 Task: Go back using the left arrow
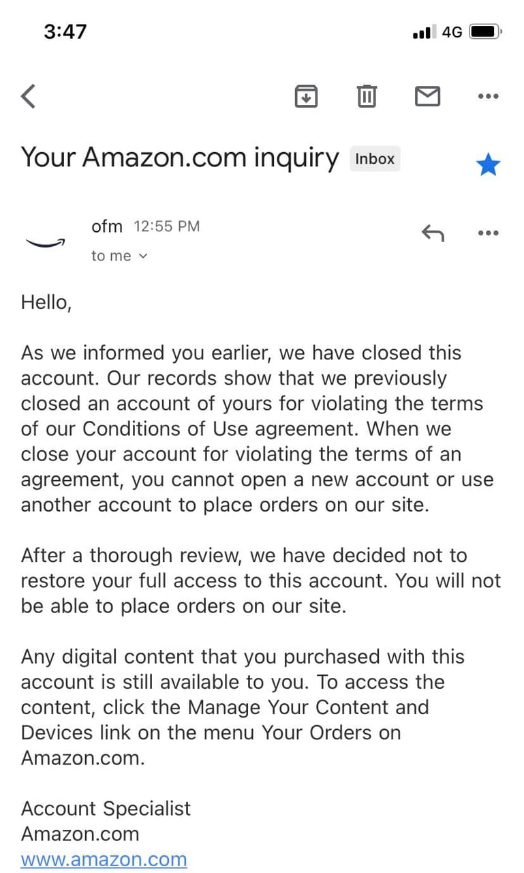(x=29, y=96)
